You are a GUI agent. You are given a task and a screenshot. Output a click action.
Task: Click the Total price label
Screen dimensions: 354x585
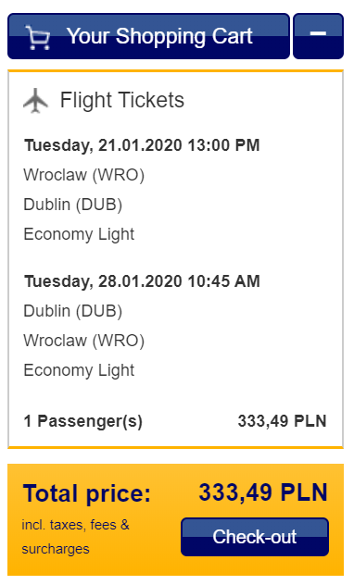86,493
